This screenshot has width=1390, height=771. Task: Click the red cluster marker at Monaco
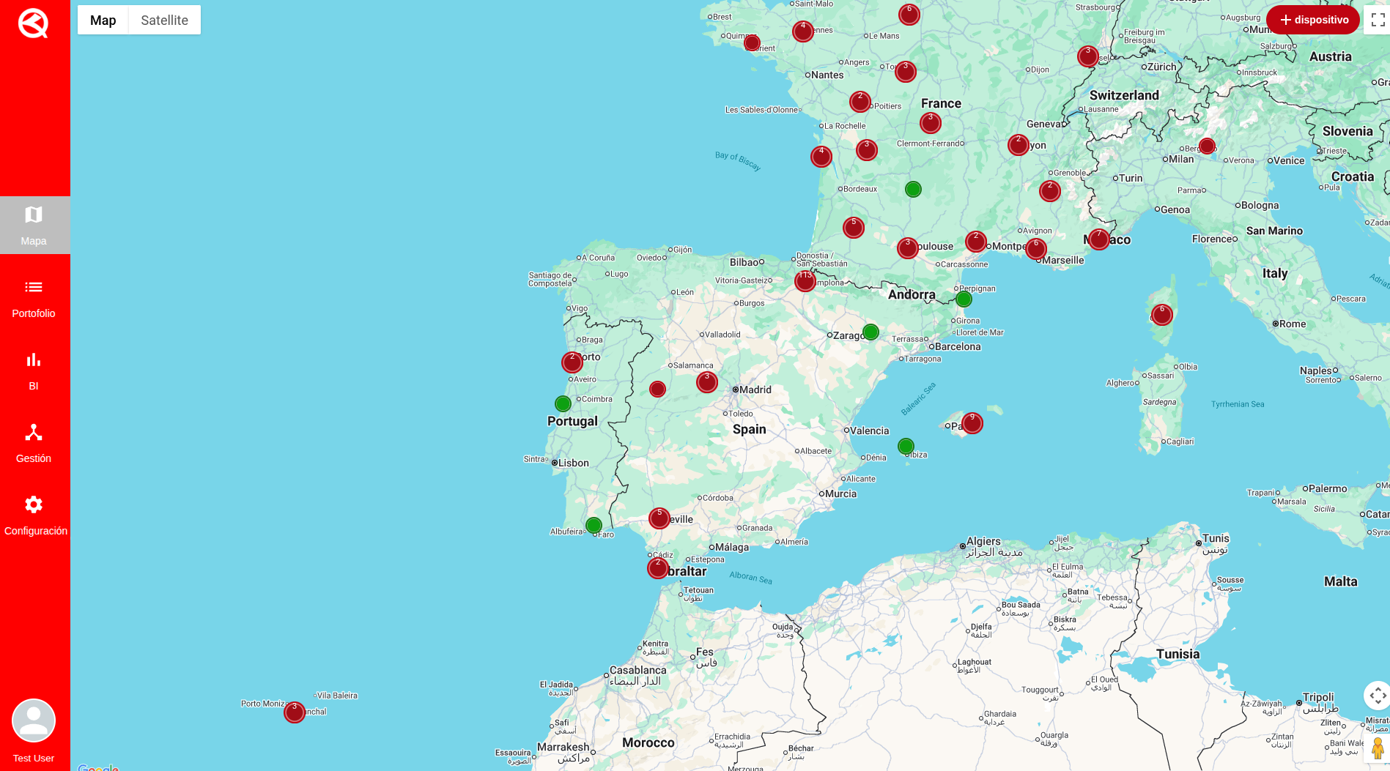point(1099,239)
